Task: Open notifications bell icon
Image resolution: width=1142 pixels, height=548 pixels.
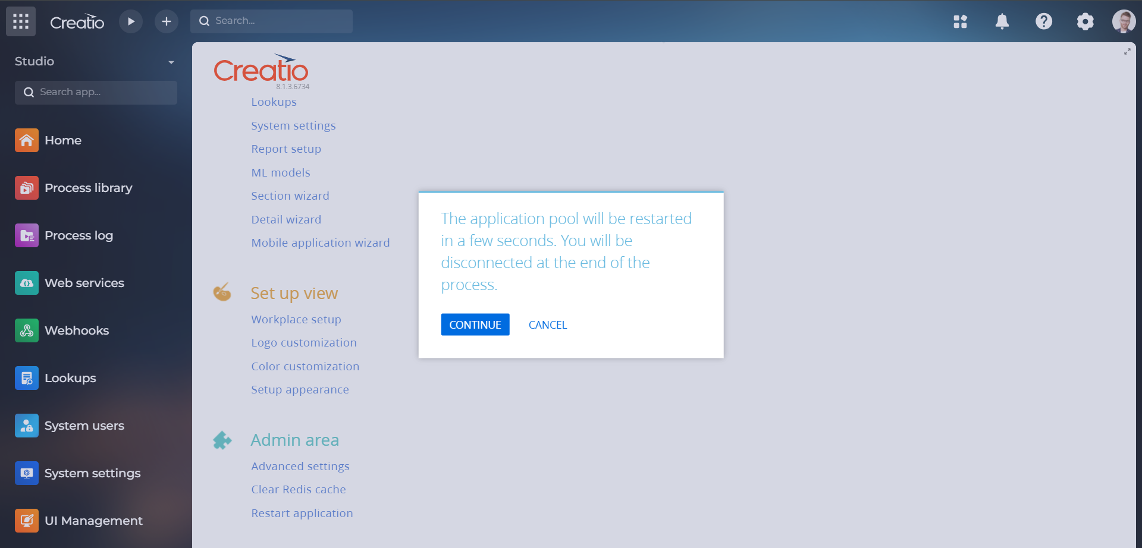Action: click(x=1002, y=21)
